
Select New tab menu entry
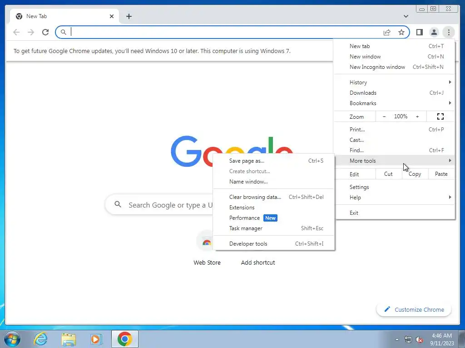click(x=395, y=46)
